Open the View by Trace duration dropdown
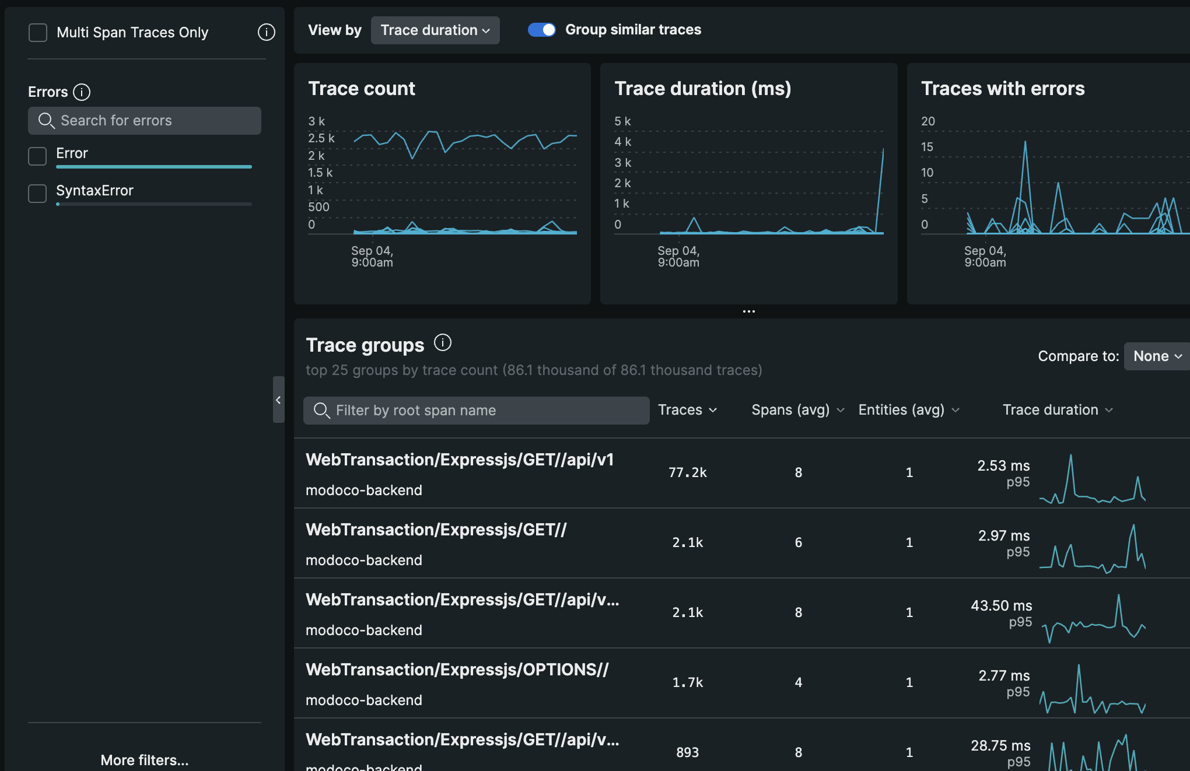The image size is (1190, 771). pos(435,30)
